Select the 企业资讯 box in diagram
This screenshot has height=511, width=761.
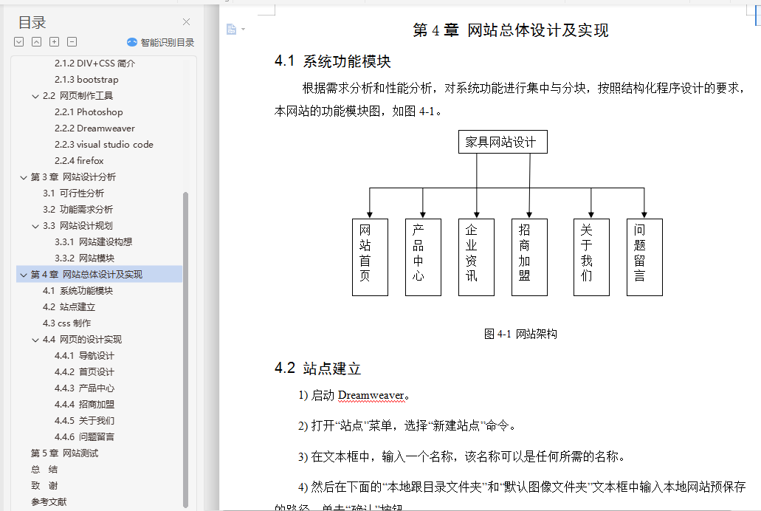coord(476,257)
